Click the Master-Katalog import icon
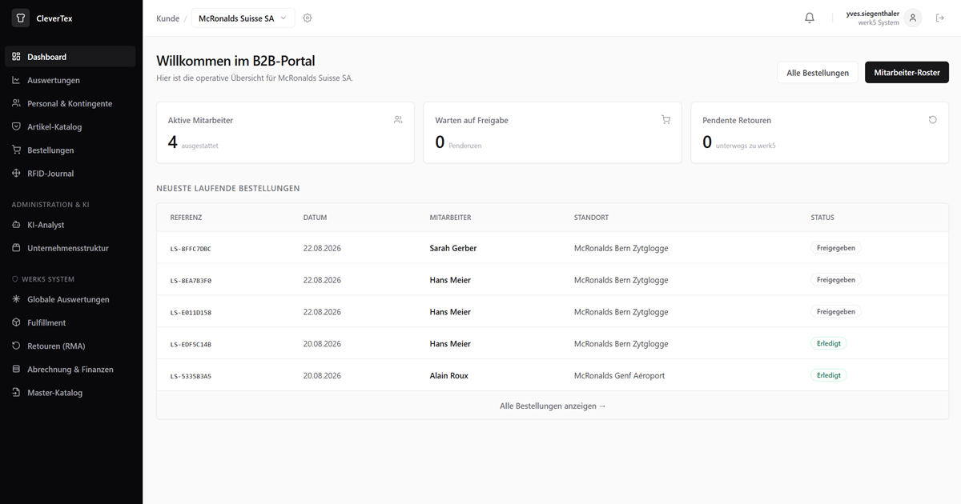The height and width of the screenshot is (504, 961). point(17,392)
